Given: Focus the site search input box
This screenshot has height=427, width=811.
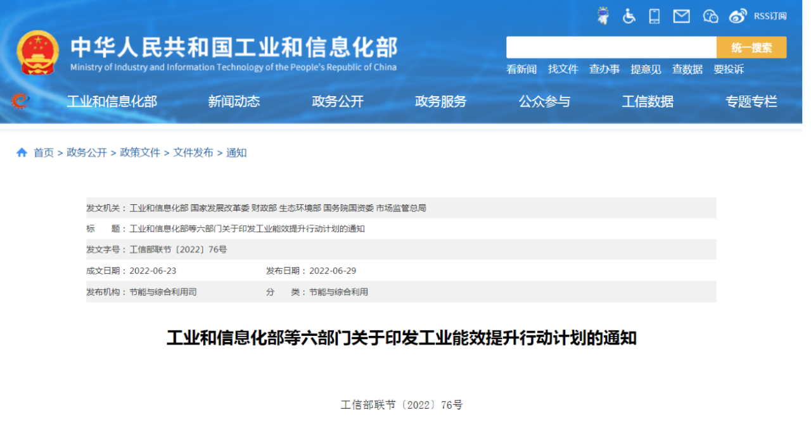Looking at the screenshot, I should pyautogui.click(x=611, y=47).
